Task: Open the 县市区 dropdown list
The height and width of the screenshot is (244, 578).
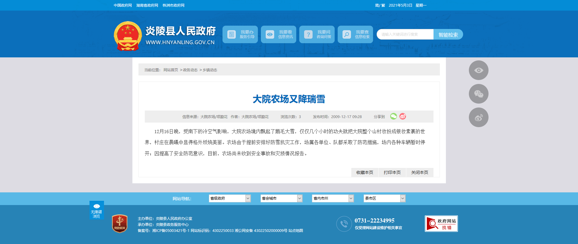Action: coord(384,198)
